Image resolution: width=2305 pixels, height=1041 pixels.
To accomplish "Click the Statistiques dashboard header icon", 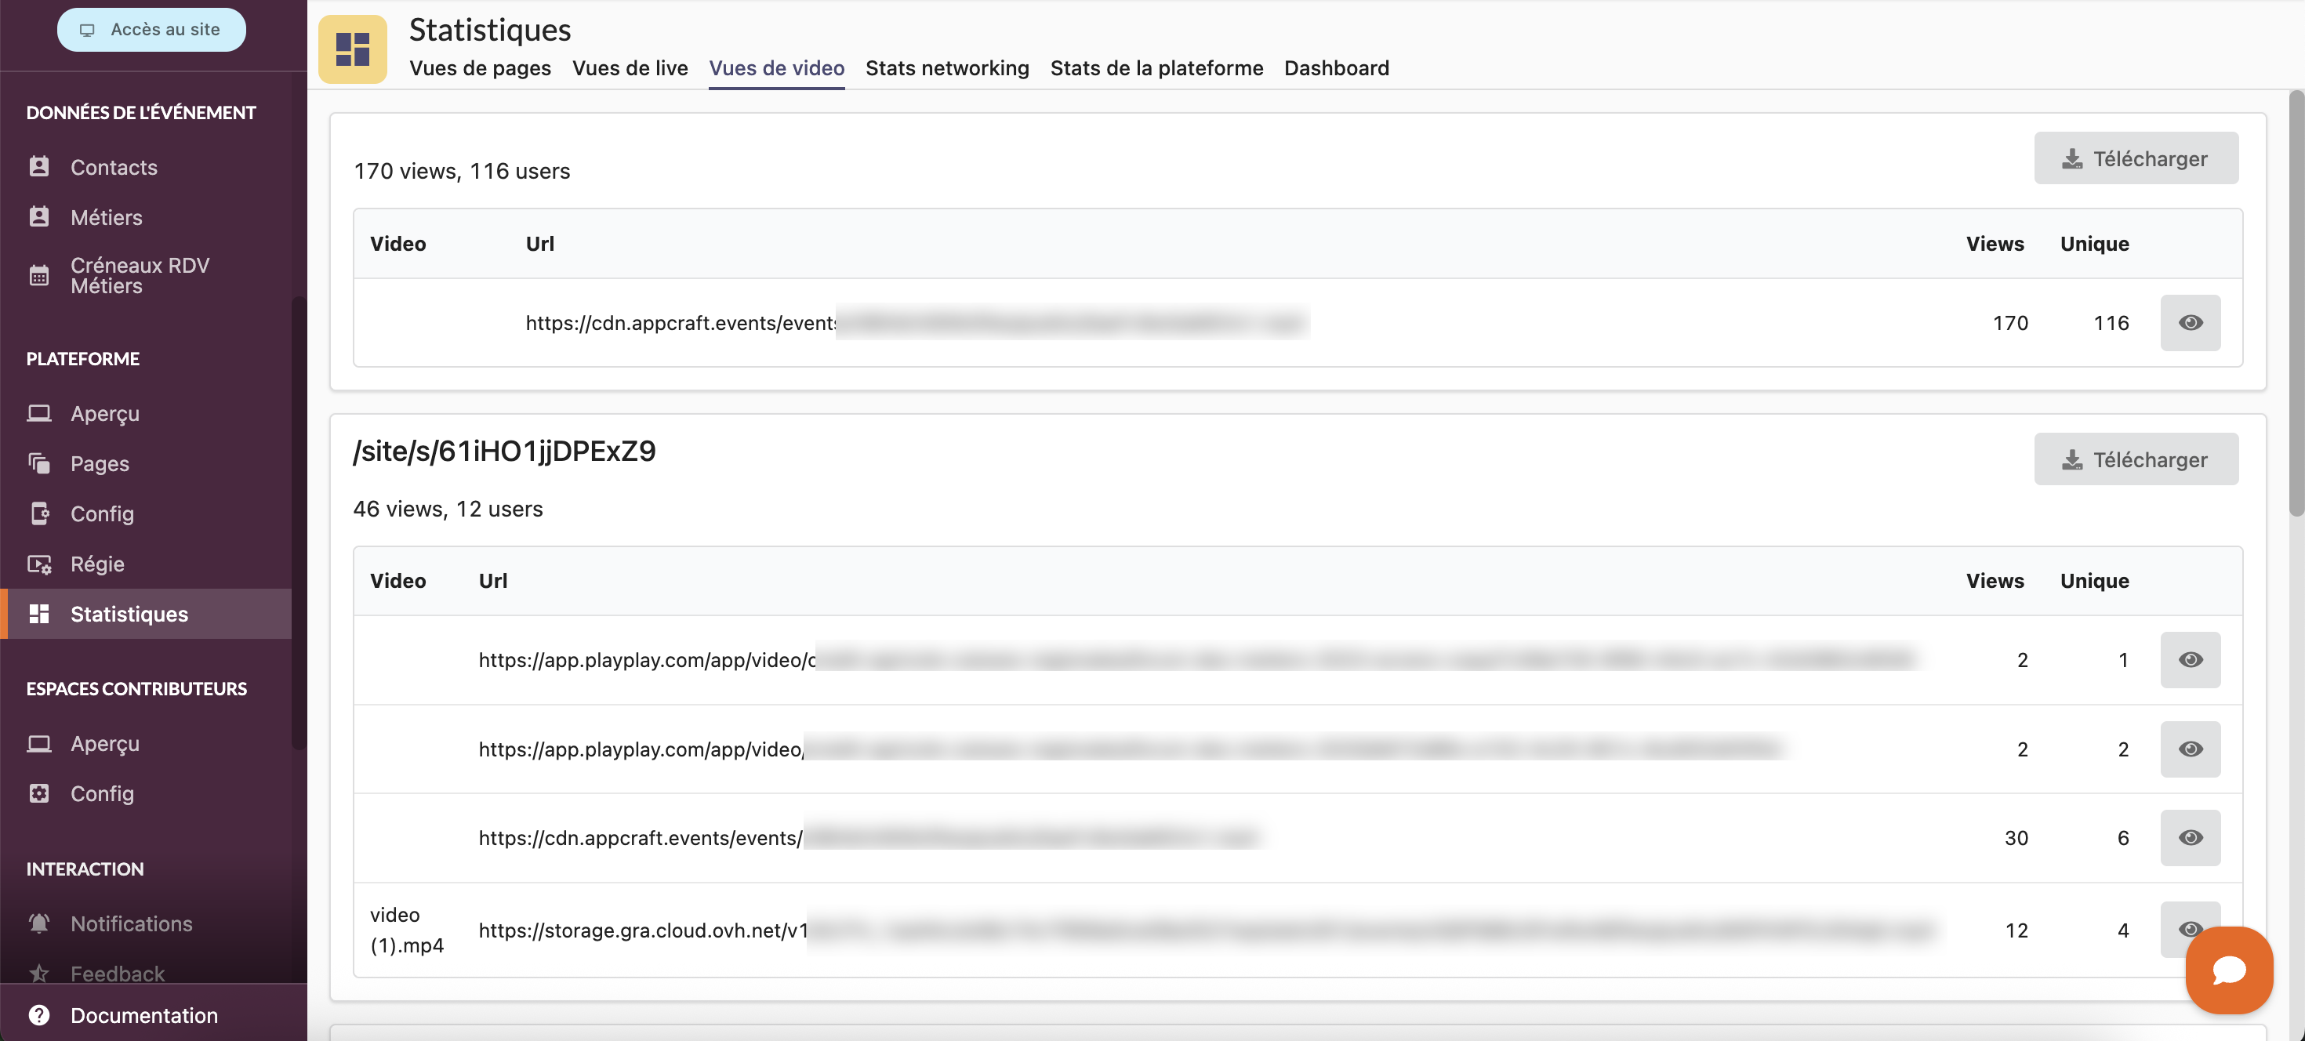I will [x=353, y=49].
